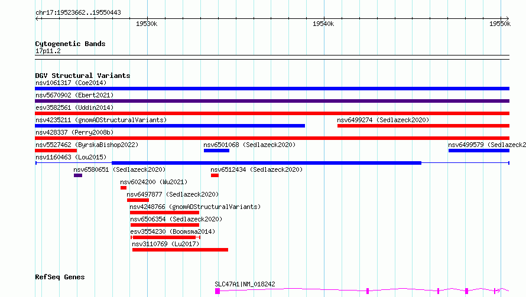Click the 19550k ruler tick label
The width and height of the screenshot is (526, 297).
[500, 24]
